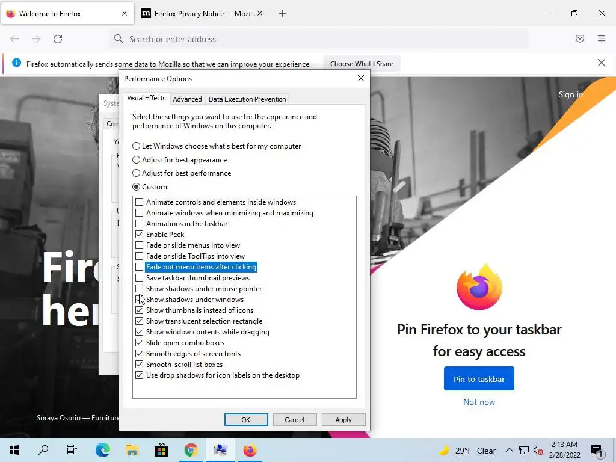The height and width of the screenshot is (462, 616).
Task: Uncheck Enable Peek checkbox
Action: 139,234
